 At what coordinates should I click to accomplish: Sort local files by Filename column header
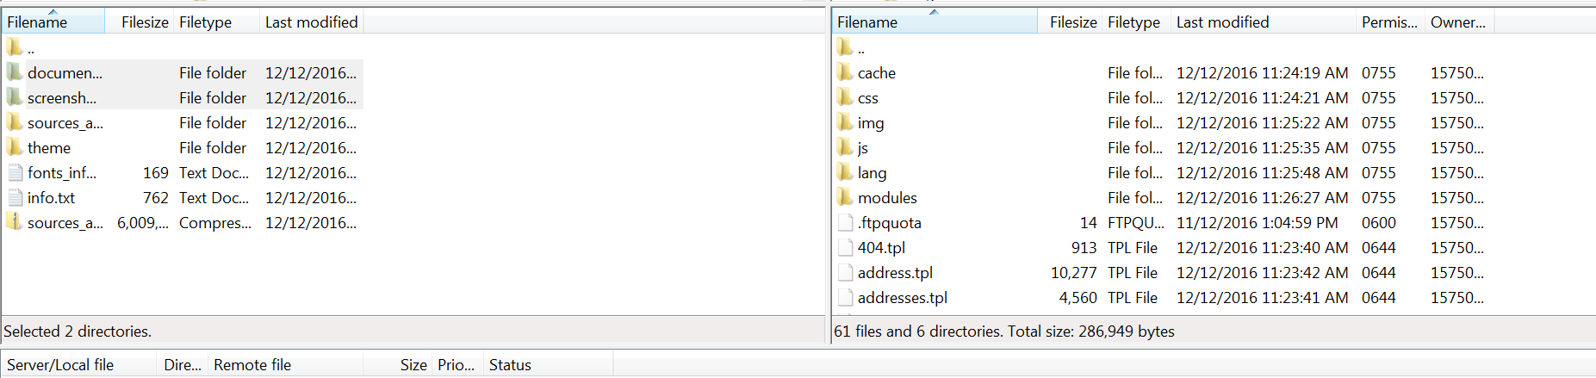(x=53, y=22)
